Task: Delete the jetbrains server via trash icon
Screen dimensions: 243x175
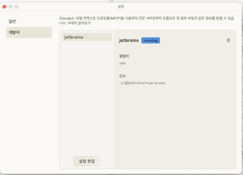Action: pos(228,40)
